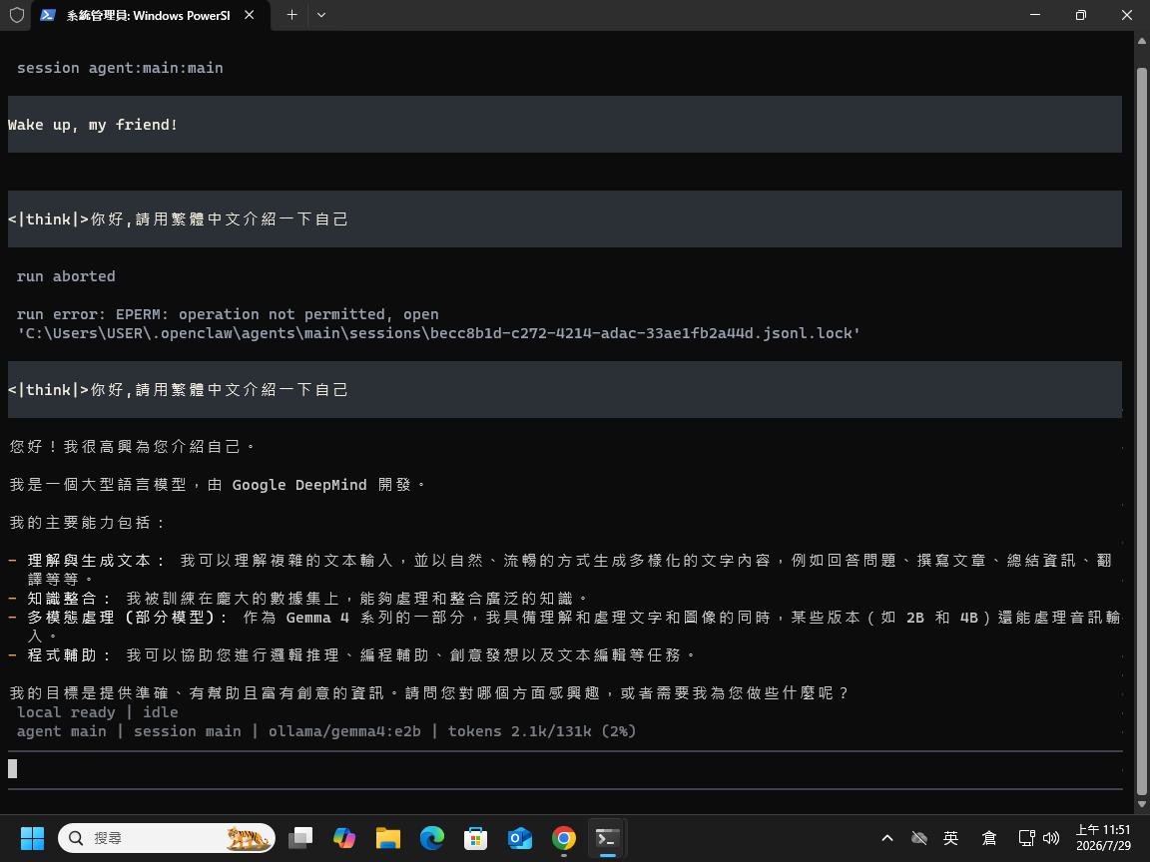
Task: Click the scroll up arrow
Action: [x=1141, y=41]
